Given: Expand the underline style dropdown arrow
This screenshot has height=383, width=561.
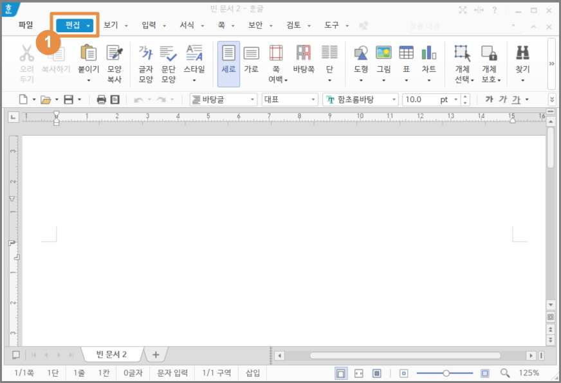Looking at the screenshot, I should pos(527,100).
